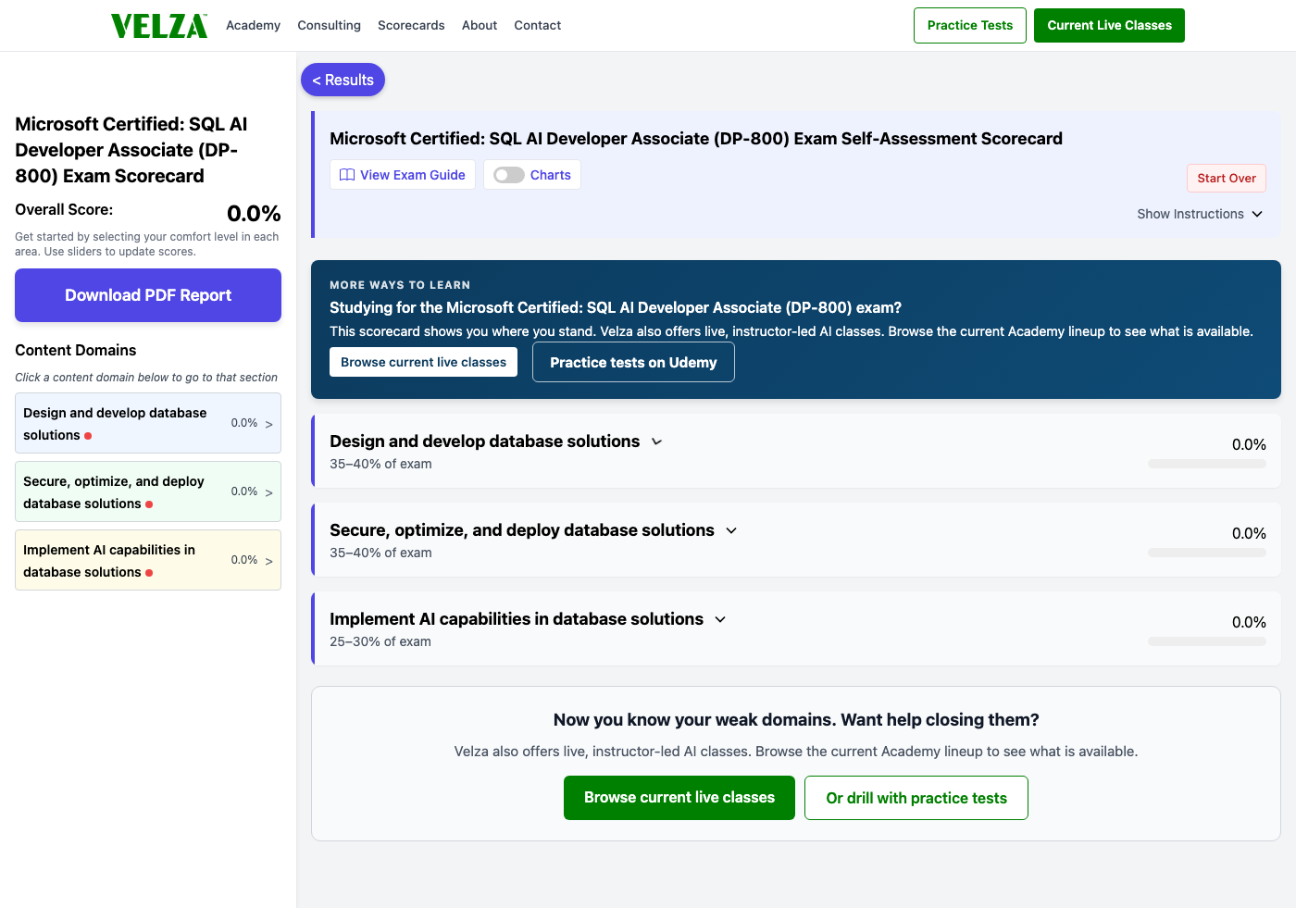The image size is (1296, 908).
Task: Click red dot beside Secure, optimize sidebar item
Action: [x=149, y=504]
